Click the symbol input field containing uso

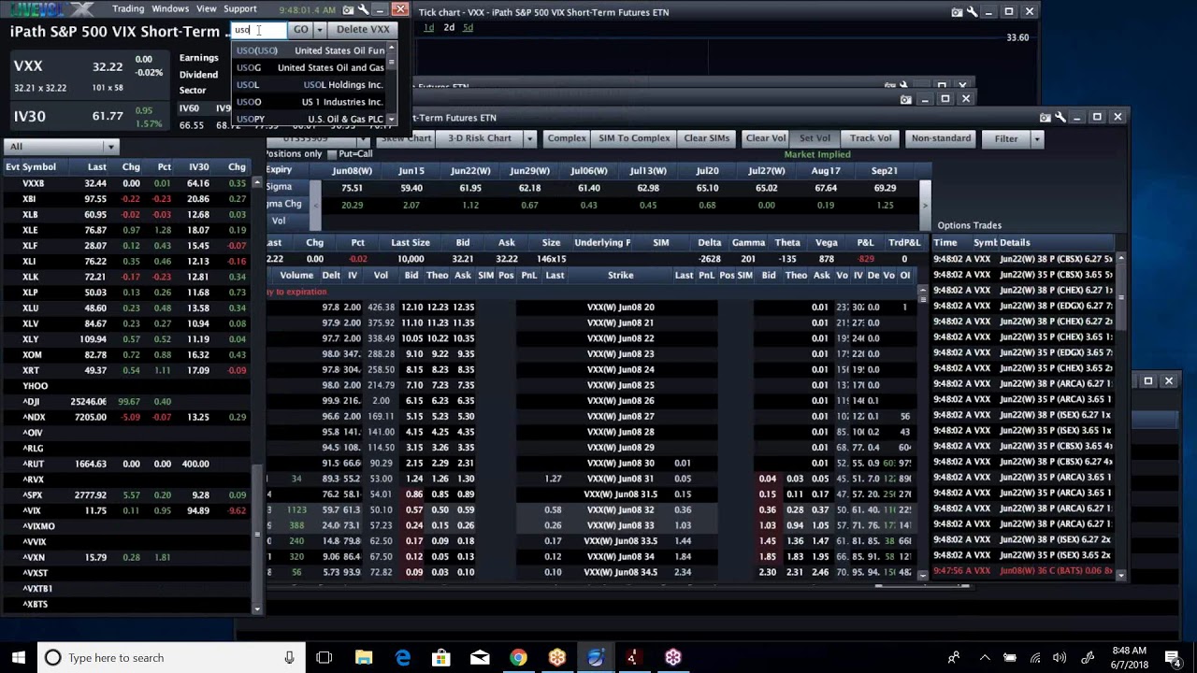point(258,30)
